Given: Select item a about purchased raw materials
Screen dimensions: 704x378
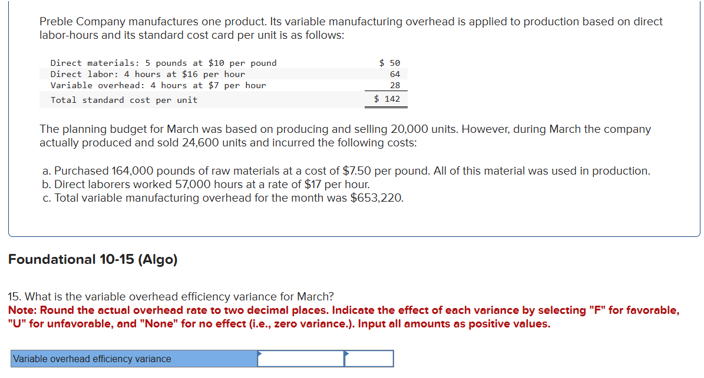Looking at the screenshot, I should coord(345,170).
